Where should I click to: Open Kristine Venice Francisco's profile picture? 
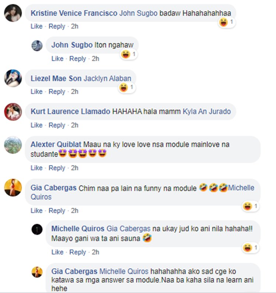coord(13,13)
